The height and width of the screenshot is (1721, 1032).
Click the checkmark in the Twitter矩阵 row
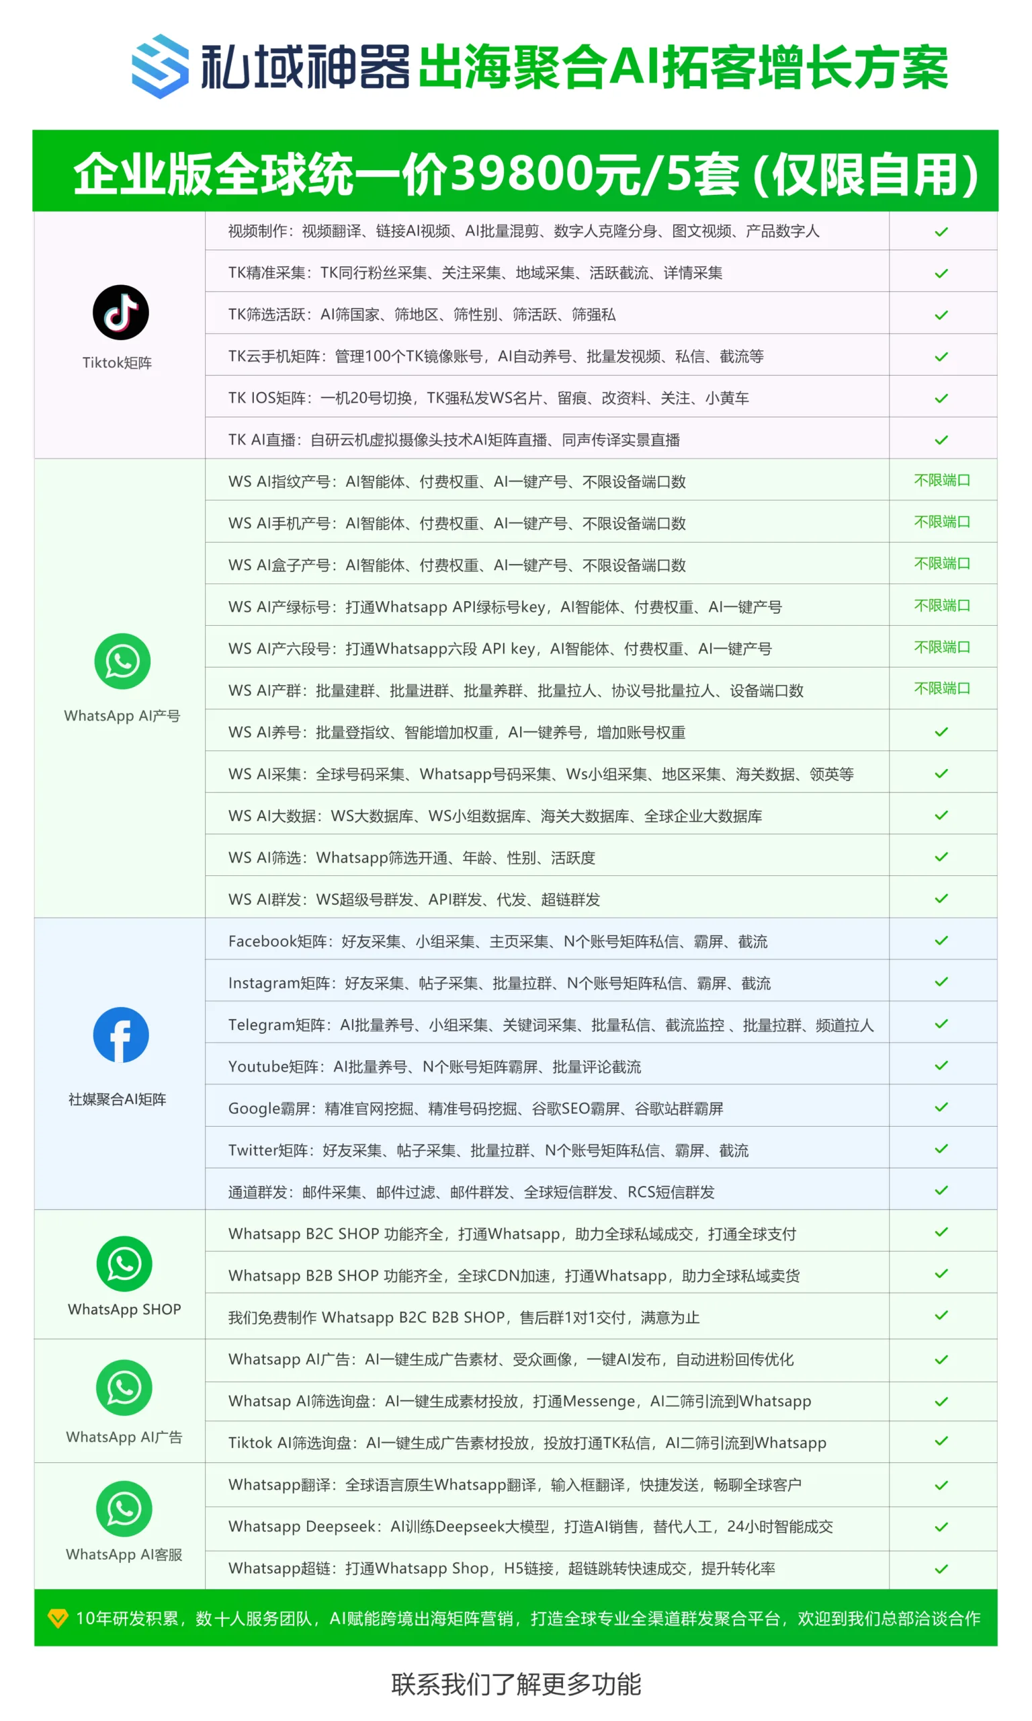click(941, 1148)
